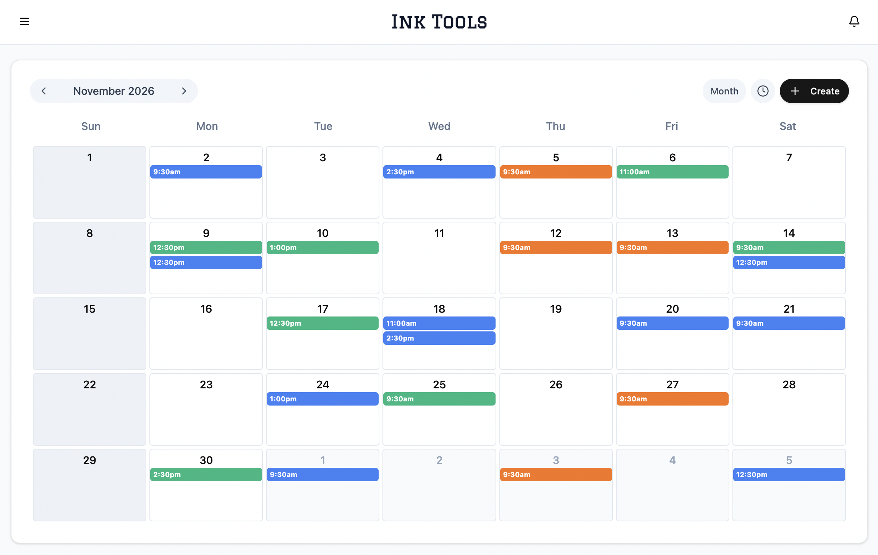
Task: Click the Ink Tools title
Action: click(439, 22)
